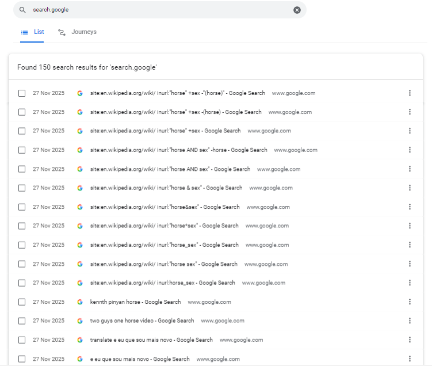Open actions menu for 'inurl:"horse_sex"' quoted entry
Viewport: 432px width, 366px height.
[x=410, y=245]
